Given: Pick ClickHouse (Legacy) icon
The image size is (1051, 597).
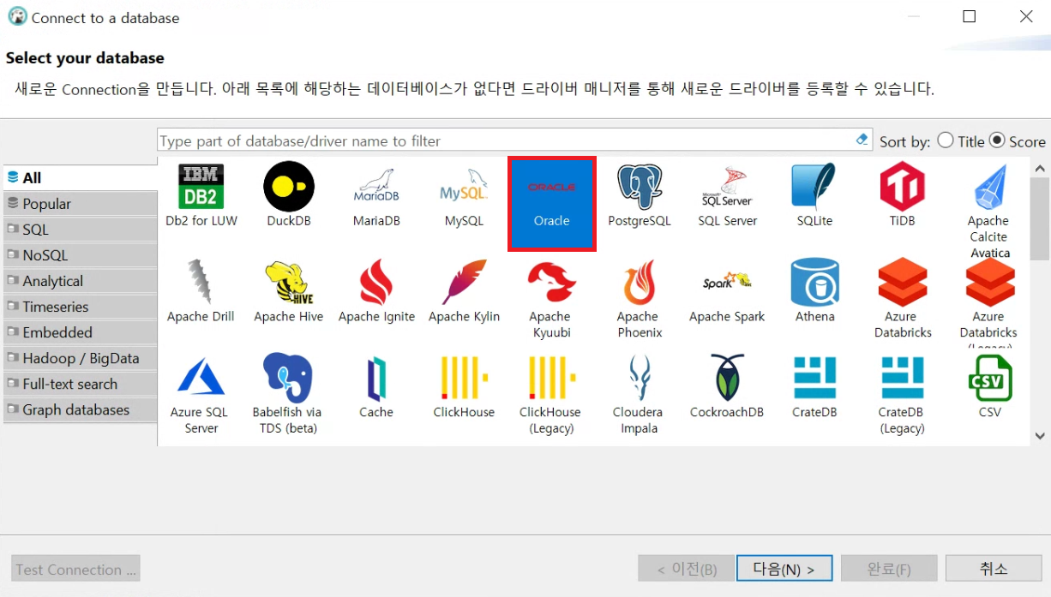Looking at the screenshot, I should pos(550,394).
